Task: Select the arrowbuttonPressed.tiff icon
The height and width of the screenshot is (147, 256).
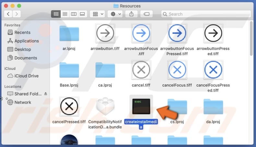Action: [x=213, y=33]
